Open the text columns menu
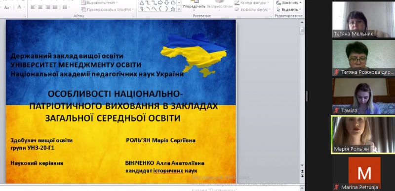This screenshot has height=191, width=395. point(66,7)
